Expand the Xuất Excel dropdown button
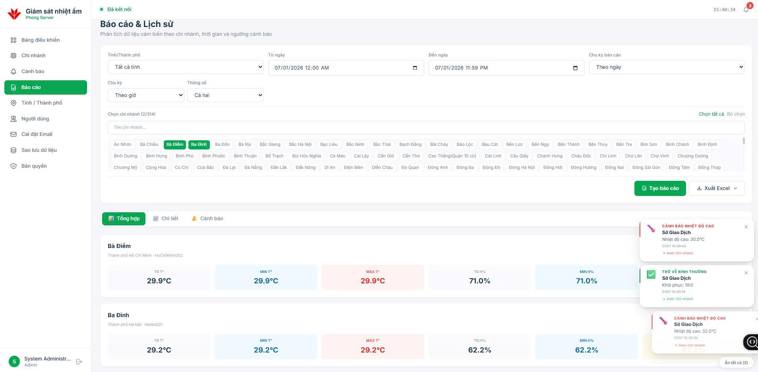This screenshot has width=758, height=372. coord(717,188)
